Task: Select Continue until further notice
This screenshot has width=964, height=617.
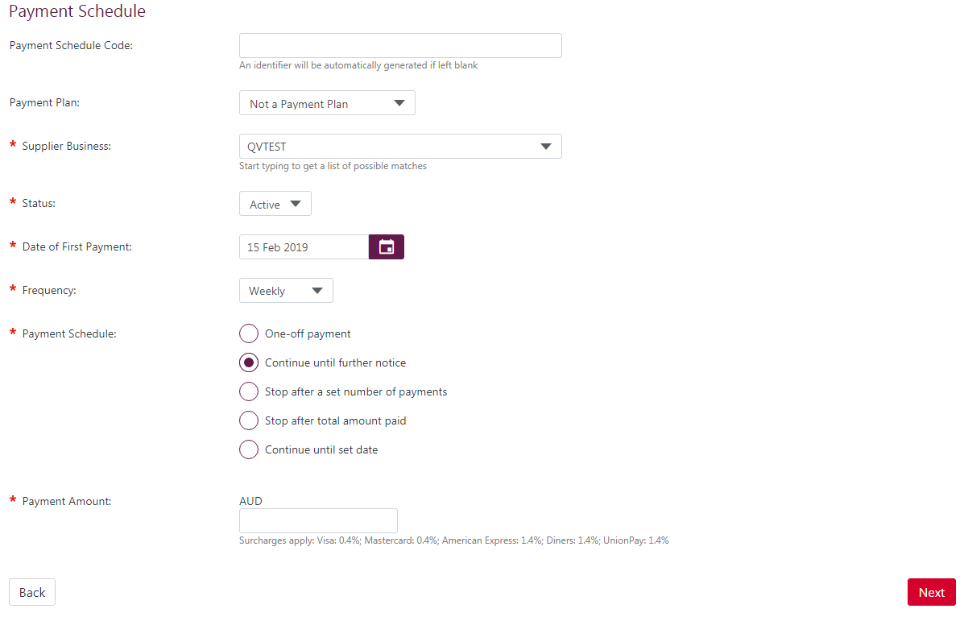Action: [x=249, y=362]
